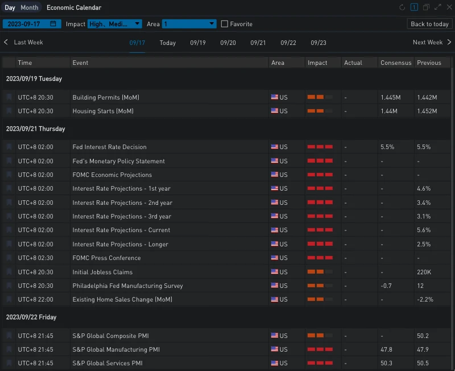This screenshot has height=371, width=455.
Task: Switch to Day view toggle
Action: coord(10,7)
